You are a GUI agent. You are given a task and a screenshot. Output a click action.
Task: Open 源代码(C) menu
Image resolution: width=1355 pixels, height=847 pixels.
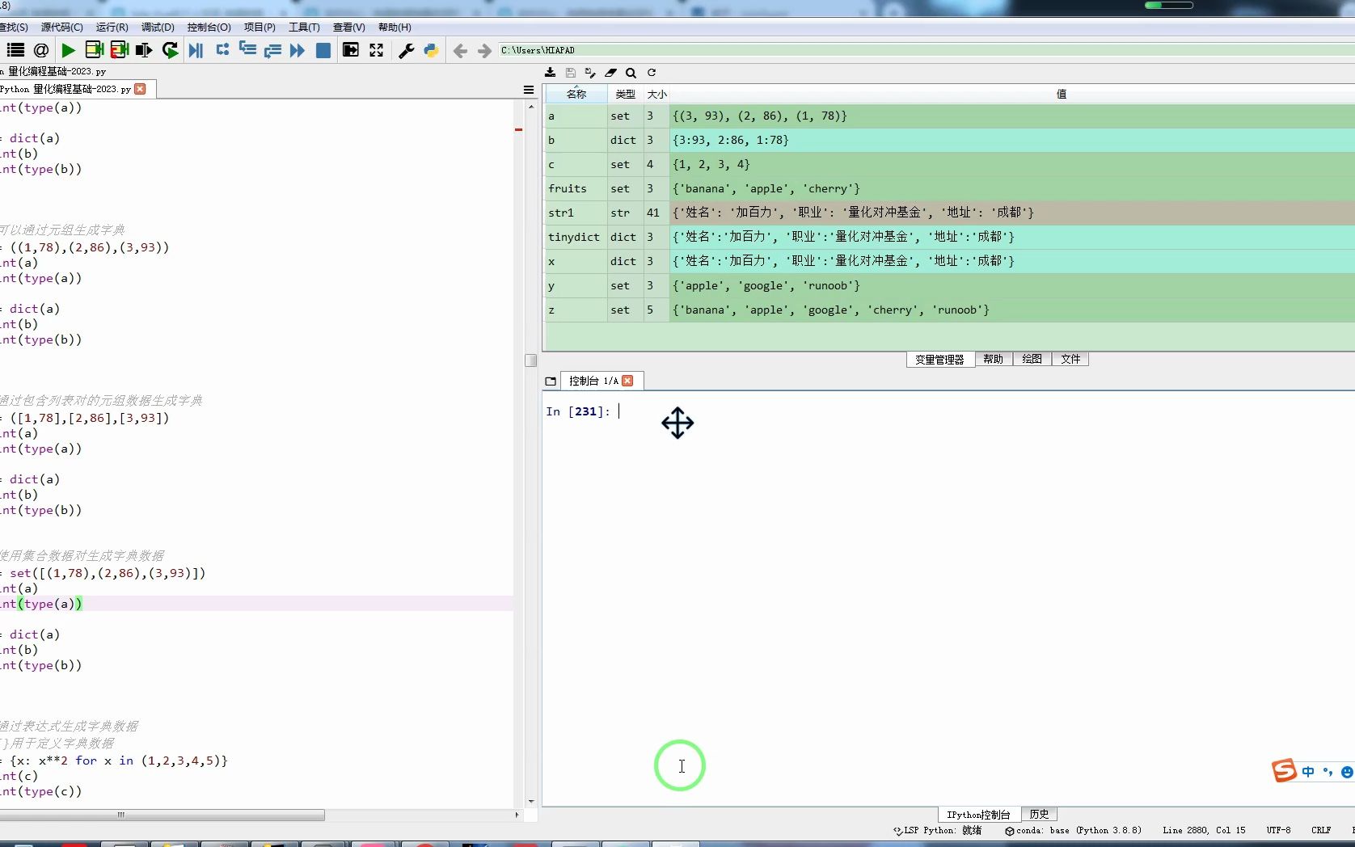62,27
